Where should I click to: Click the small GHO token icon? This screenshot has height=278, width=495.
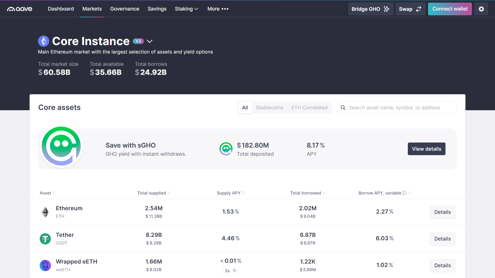pyautogui.click(x=226, y=149)
